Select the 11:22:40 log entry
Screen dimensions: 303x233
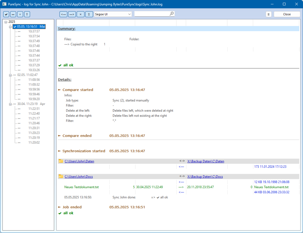(34, 113)
